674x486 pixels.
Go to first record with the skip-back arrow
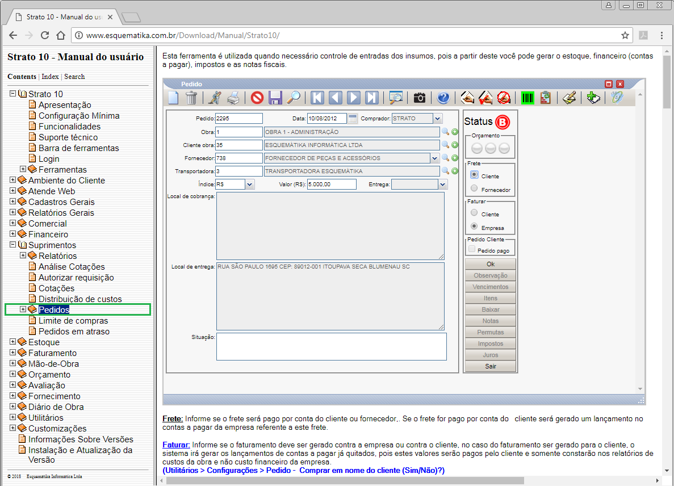coord(317,98)
